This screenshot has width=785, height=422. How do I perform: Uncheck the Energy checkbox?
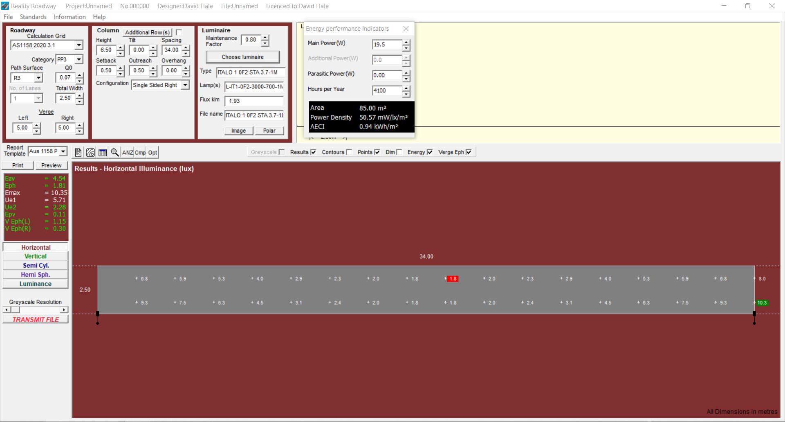tap(430, 152)
